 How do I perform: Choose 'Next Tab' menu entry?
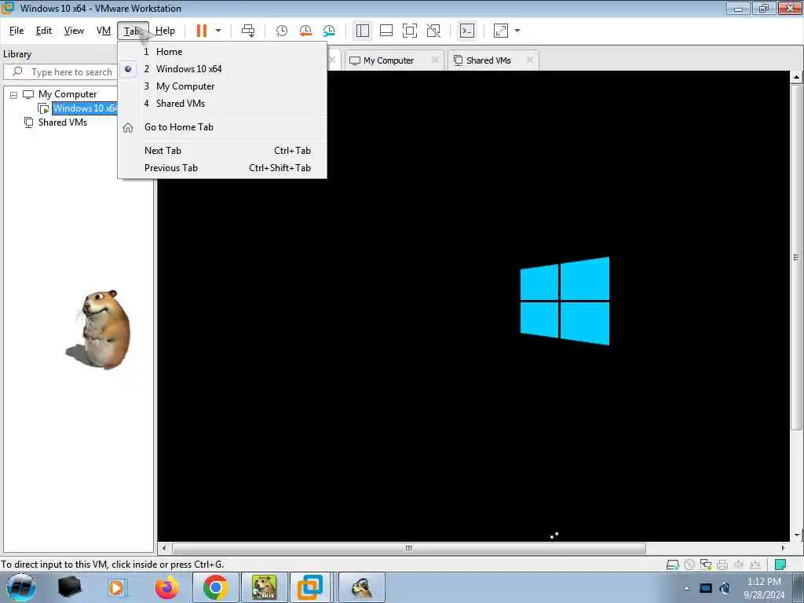tap(222, 151)
